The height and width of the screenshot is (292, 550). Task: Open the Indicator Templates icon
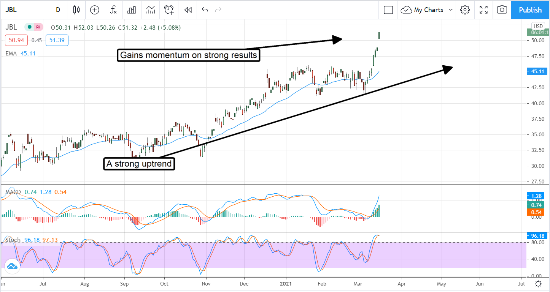coord(151,10)
